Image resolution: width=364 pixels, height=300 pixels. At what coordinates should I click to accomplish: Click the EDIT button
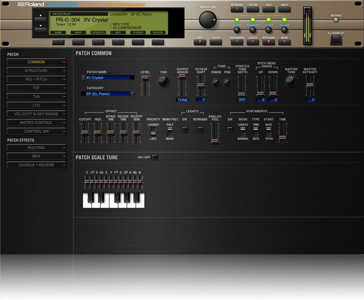[x=200, y=42]
